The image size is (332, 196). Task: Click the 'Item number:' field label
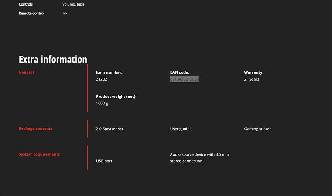(x=109, y=72)
